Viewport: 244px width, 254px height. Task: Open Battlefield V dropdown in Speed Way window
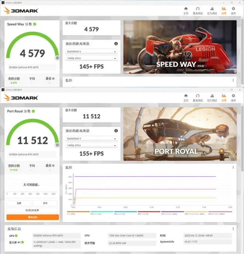tap(91, 52)
